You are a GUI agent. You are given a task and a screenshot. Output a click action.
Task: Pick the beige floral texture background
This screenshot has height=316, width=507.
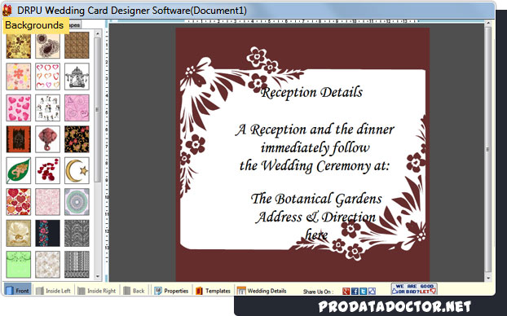coord(47,265)
